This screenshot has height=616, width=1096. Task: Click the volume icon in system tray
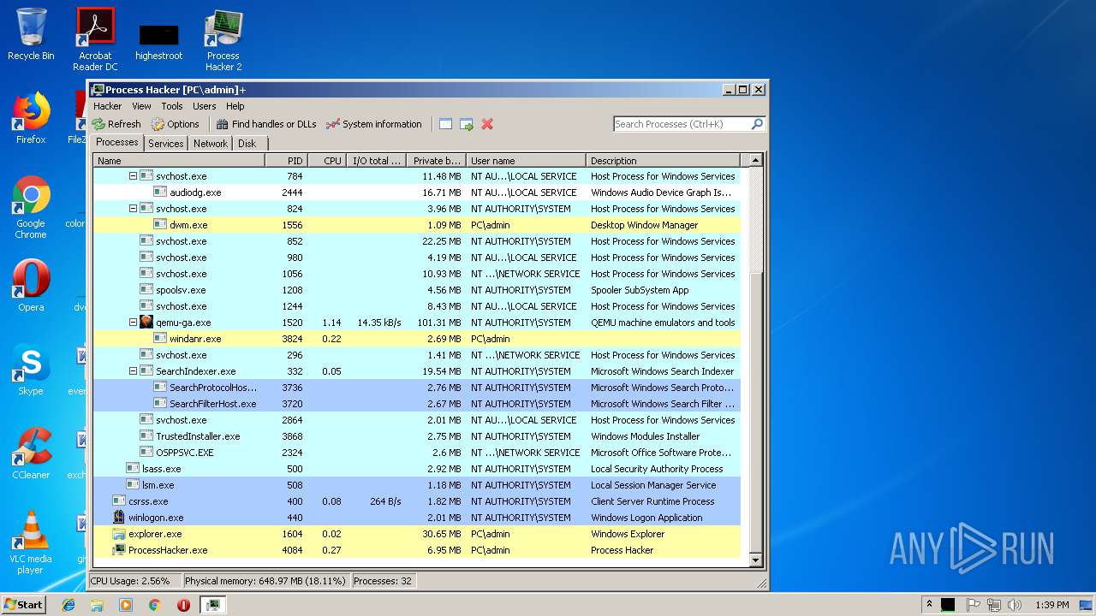pos(1015,605)
